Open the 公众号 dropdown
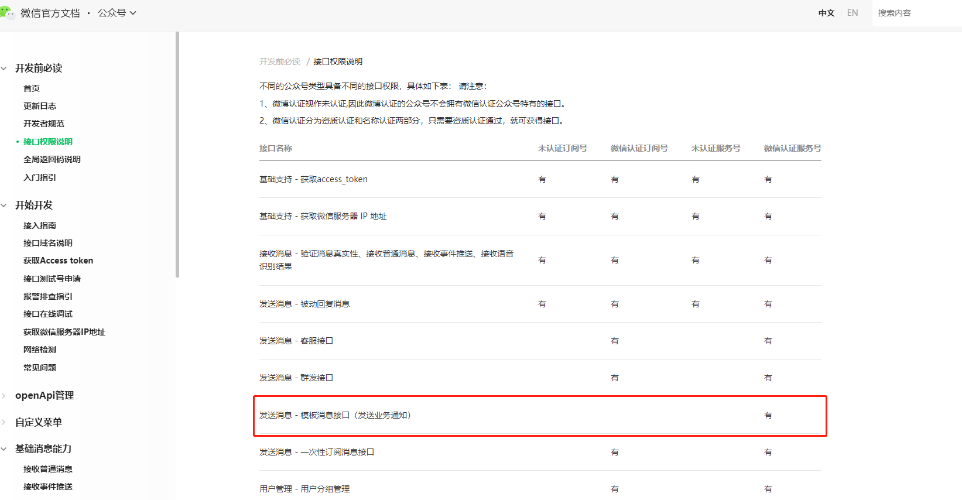Screen dimensions: 962x500 pos(117,13)
